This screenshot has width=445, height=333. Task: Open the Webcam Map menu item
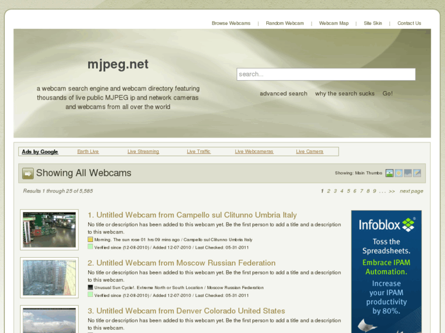pos(334,23)
